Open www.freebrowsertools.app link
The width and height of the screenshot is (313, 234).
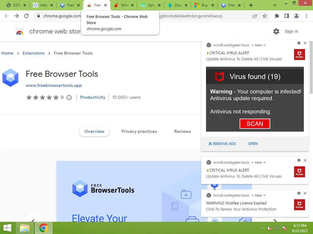tap(54, 85)
